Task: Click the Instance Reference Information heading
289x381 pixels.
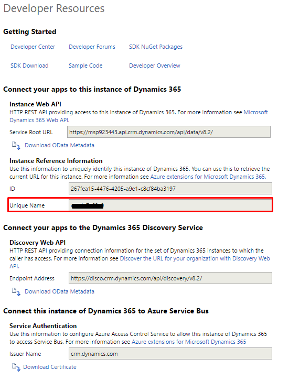Action: coord(56,160)
